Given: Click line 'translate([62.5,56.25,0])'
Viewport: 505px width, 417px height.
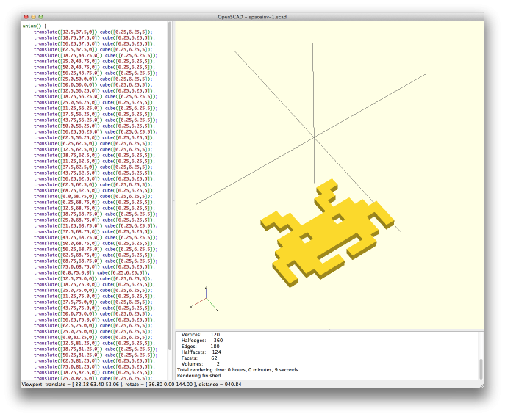Looking at the screenshot, I should [x=94, y=138].
